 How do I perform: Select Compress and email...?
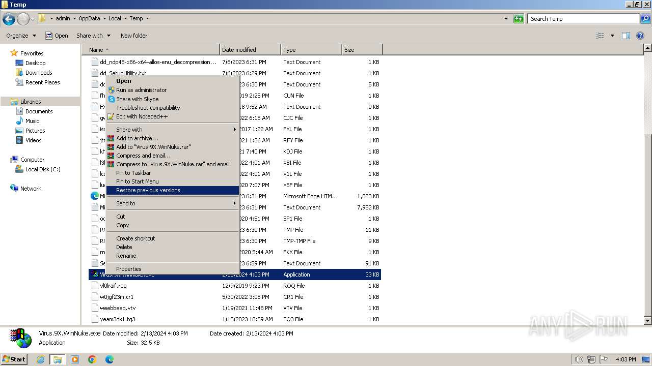pos(172,156)
